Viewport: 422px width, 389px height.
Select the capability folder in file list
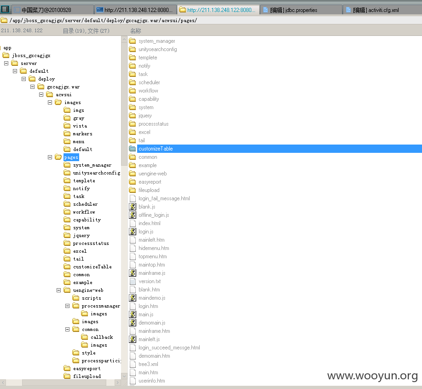[x=149, y=99]
